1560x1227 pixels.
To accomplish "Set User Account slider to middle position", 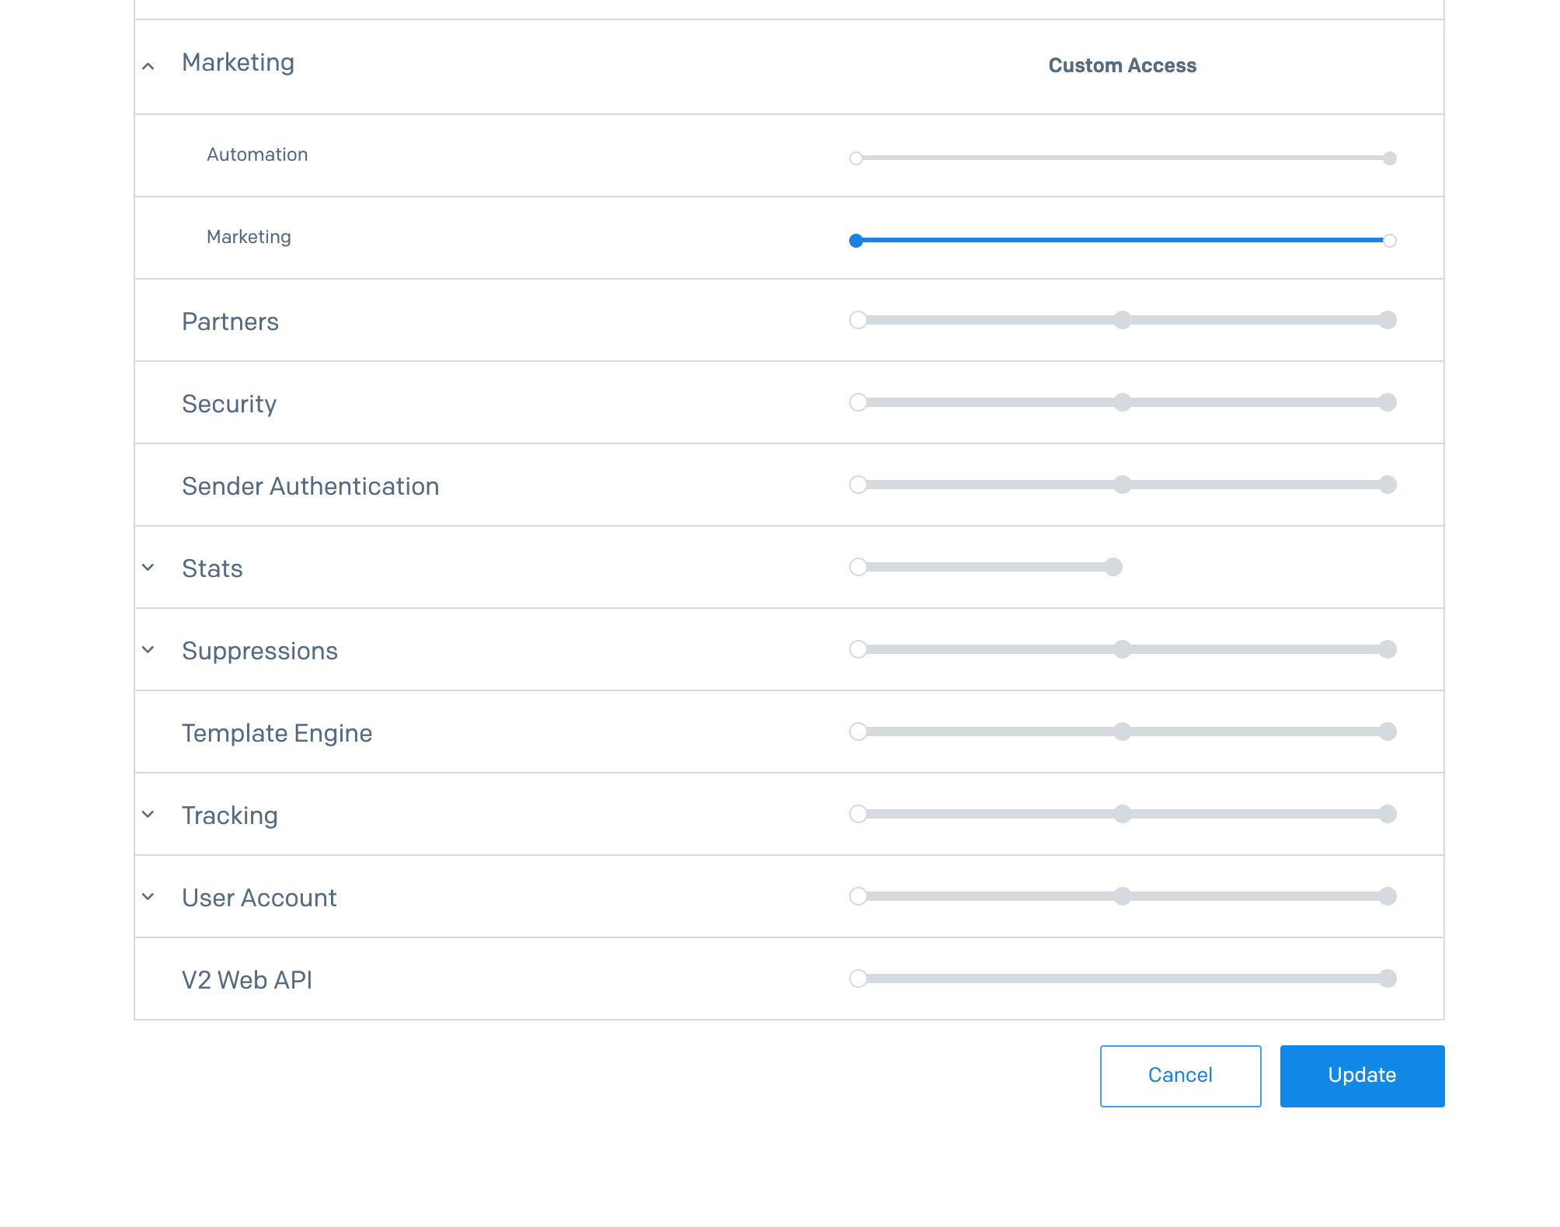I will point(1122,896).
